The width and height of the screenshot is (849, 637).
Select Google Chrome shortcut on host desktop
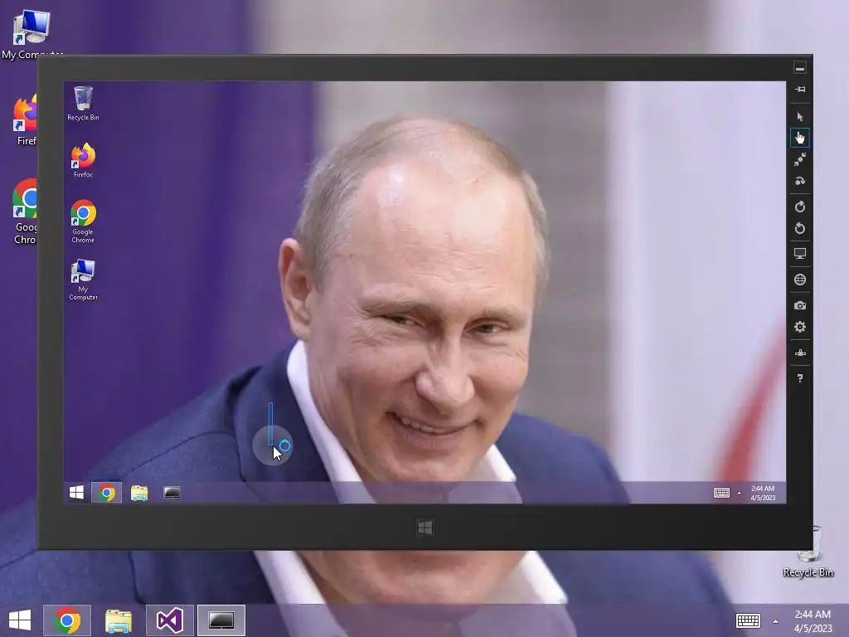point(25,212)
